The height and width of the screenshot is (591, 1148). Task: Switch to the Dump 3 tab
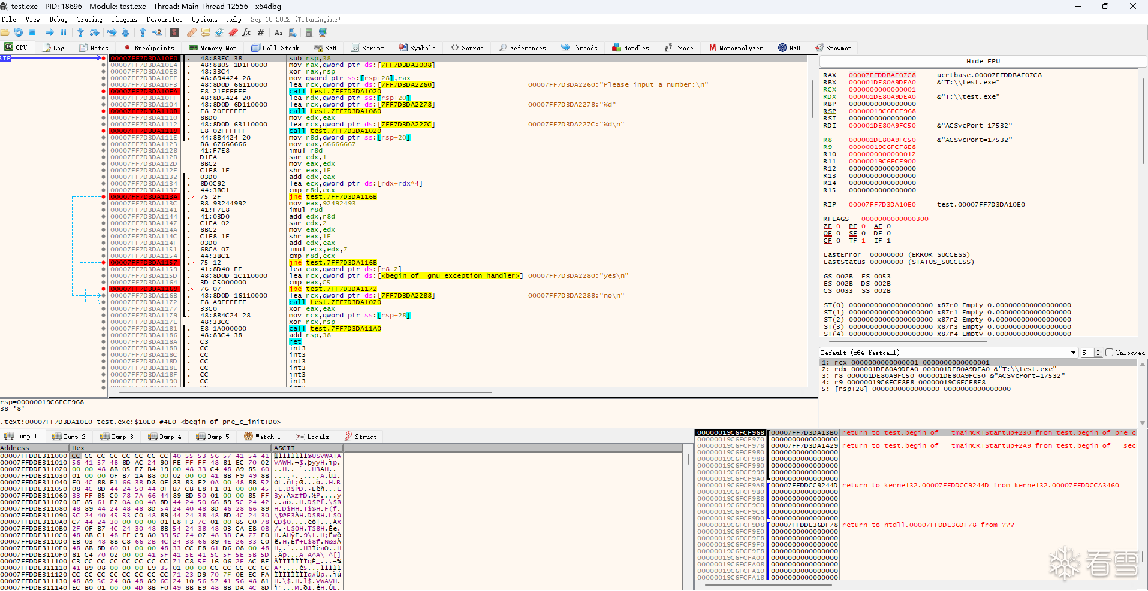(x=117, y=437)
